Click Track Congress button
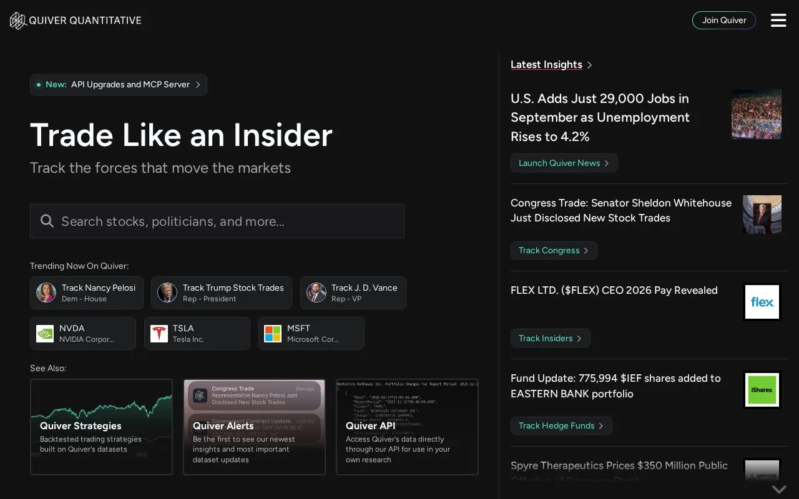 coord(554,250)
